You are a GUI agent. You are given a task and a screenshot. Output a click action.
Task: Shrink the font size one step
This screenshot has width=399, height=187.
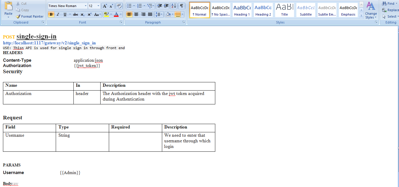111,6
